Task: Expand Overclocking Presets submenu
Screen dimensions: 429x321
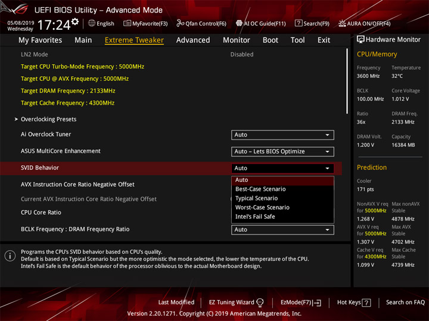Action: [x=48, y=119]
